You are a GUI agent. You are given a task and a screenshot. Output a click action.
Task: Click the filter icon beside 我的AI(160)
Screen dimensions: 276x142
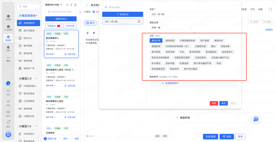pyautogui.click(x=71, y=5)
